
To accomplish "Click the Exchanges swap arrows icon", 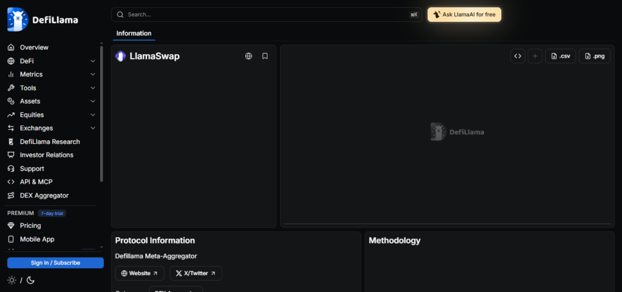I will tap(11, 128).
